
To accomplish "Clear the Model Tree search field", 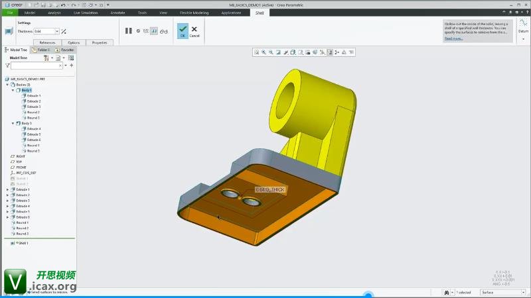I will tap(60, 66).
